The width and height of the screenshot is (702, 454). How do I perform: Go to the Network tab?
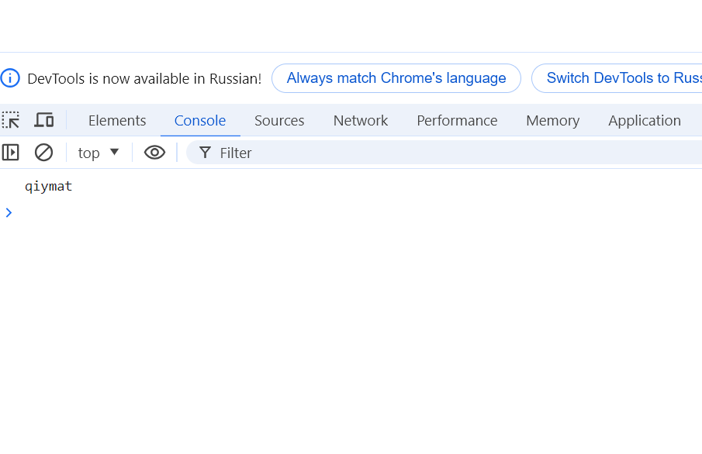pyautogui.click(x=361, y=121)
